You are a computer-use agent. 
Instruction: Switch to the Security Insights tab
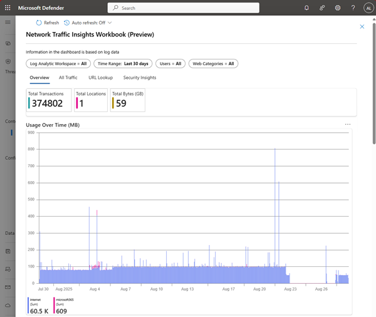pyautogui.click(x=140, y=78)
